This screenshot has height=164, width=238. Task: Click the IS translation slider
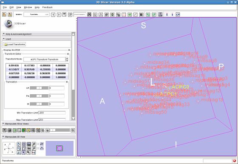(39, 104)
